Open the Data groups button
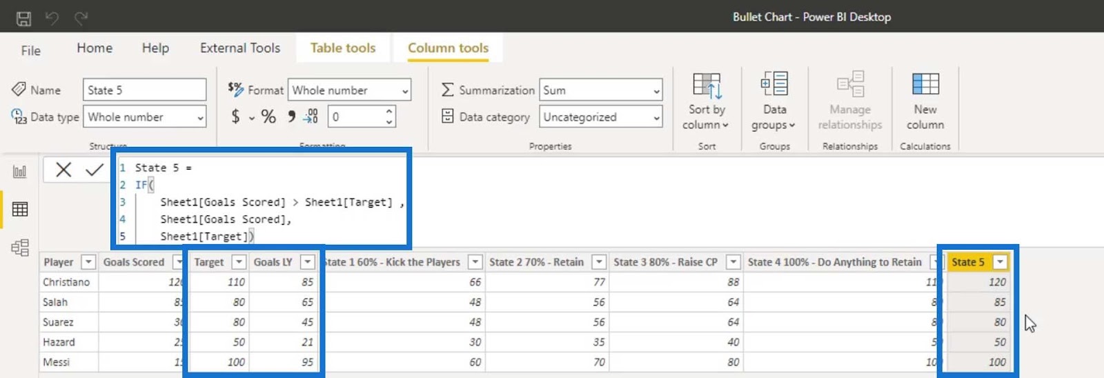This screenshot has height=378, width=1104. click(x=774, y=101)
